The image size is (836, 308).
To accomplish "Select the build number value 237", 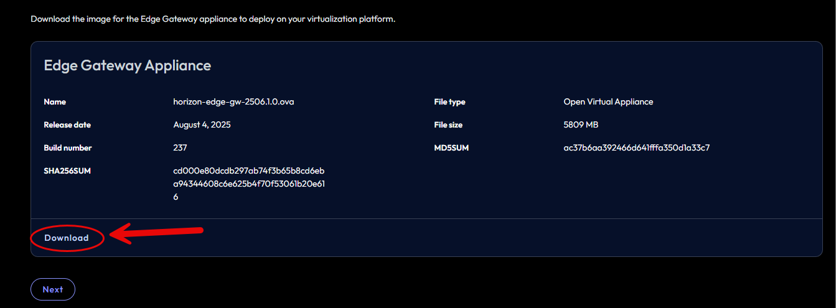I will click(x=180, y=147).
